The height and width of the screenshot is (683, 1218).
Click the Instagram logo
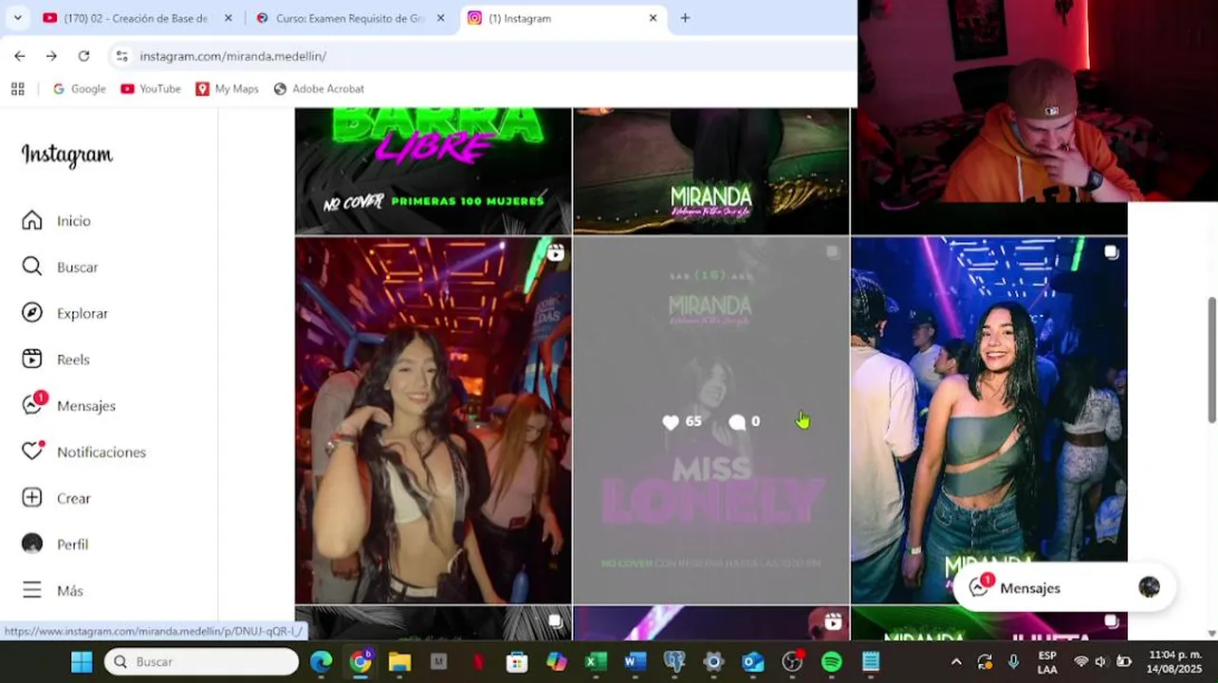coord(67,155)
